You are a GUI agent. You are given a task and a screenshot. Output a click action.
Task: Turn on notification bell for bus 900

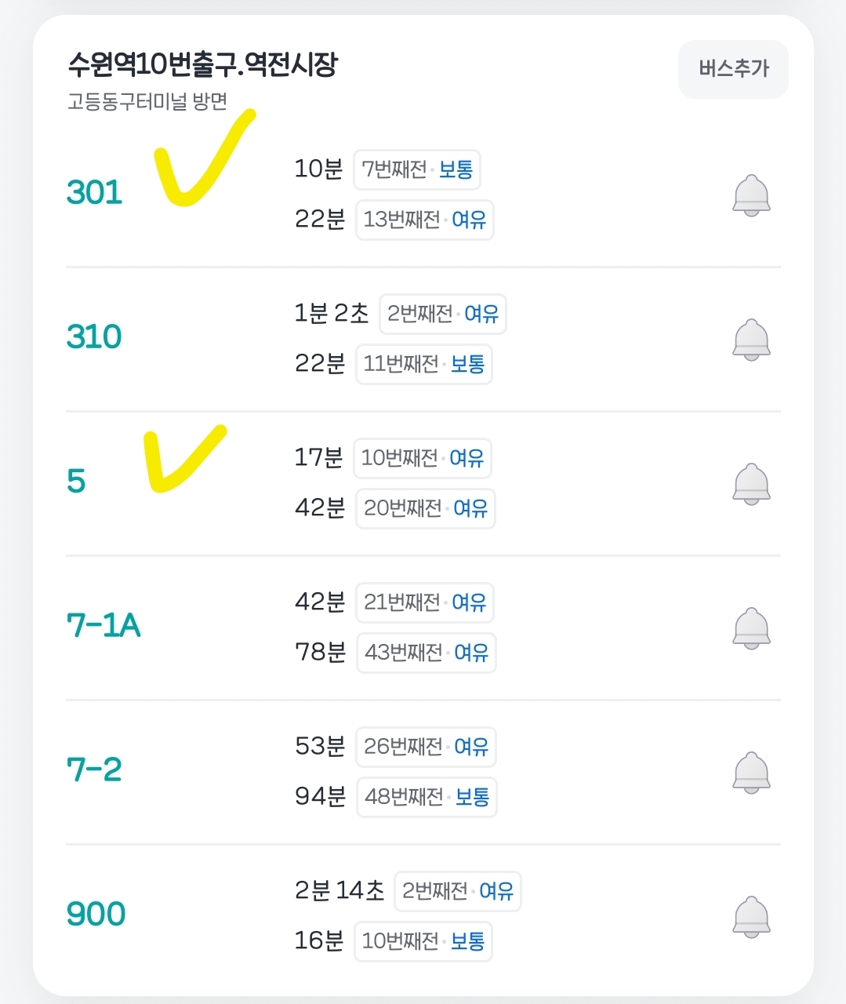(751, 917)
